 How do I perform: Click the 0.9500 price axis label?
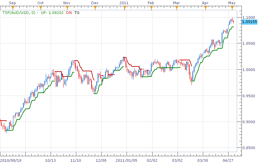(249, 96)
